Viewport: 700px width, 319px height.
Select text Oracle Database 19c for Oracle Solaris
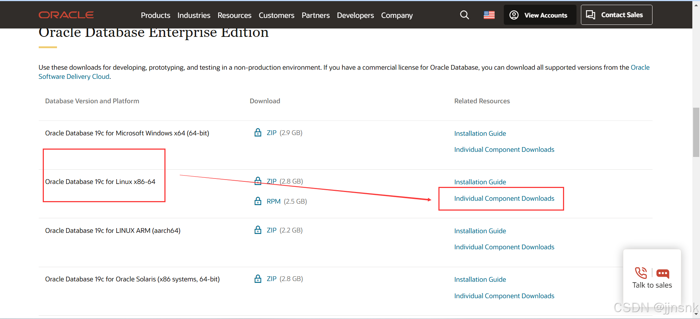tap(132, 279)
